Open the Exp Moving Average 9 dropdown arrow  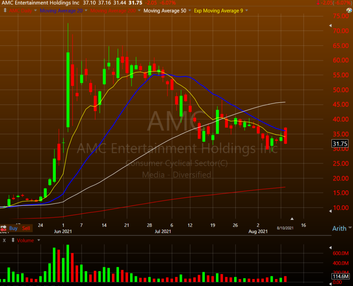246,11
